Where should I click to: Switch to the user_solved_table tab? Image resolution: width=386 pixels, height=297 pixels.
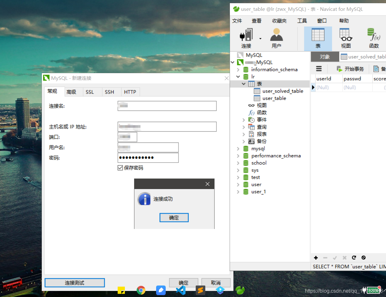pyautogui.click(x=363, y=57)
